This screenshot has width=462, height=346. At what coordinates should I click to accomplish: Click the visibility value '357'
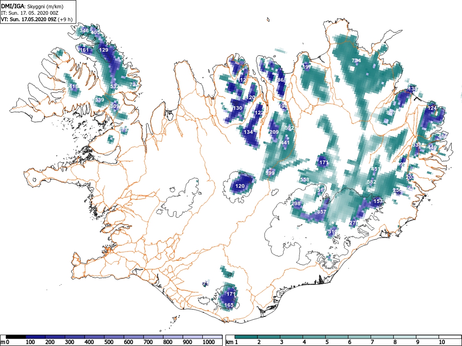pyautogui.click(x=322, y=212)
